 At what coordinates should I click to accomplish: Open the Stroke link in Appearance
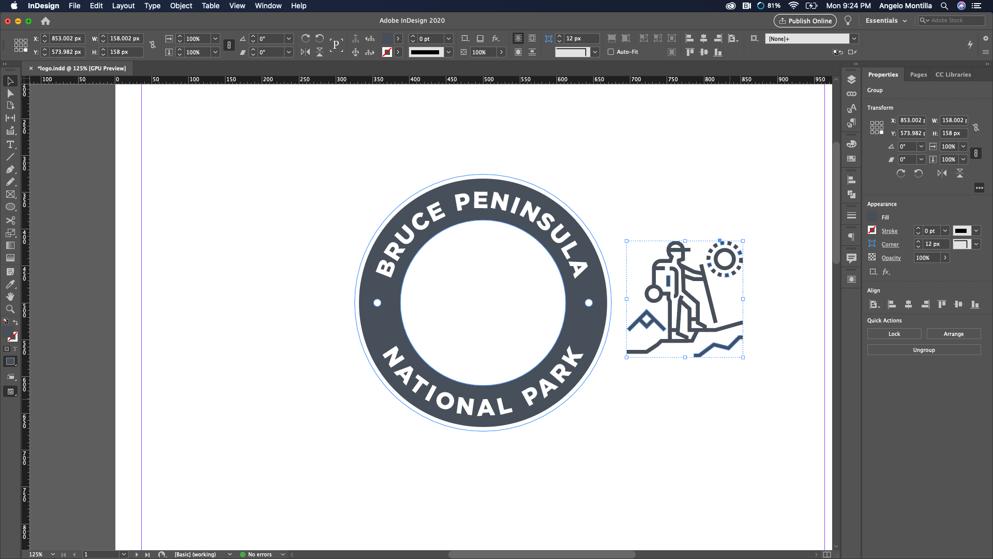(890, 231)
